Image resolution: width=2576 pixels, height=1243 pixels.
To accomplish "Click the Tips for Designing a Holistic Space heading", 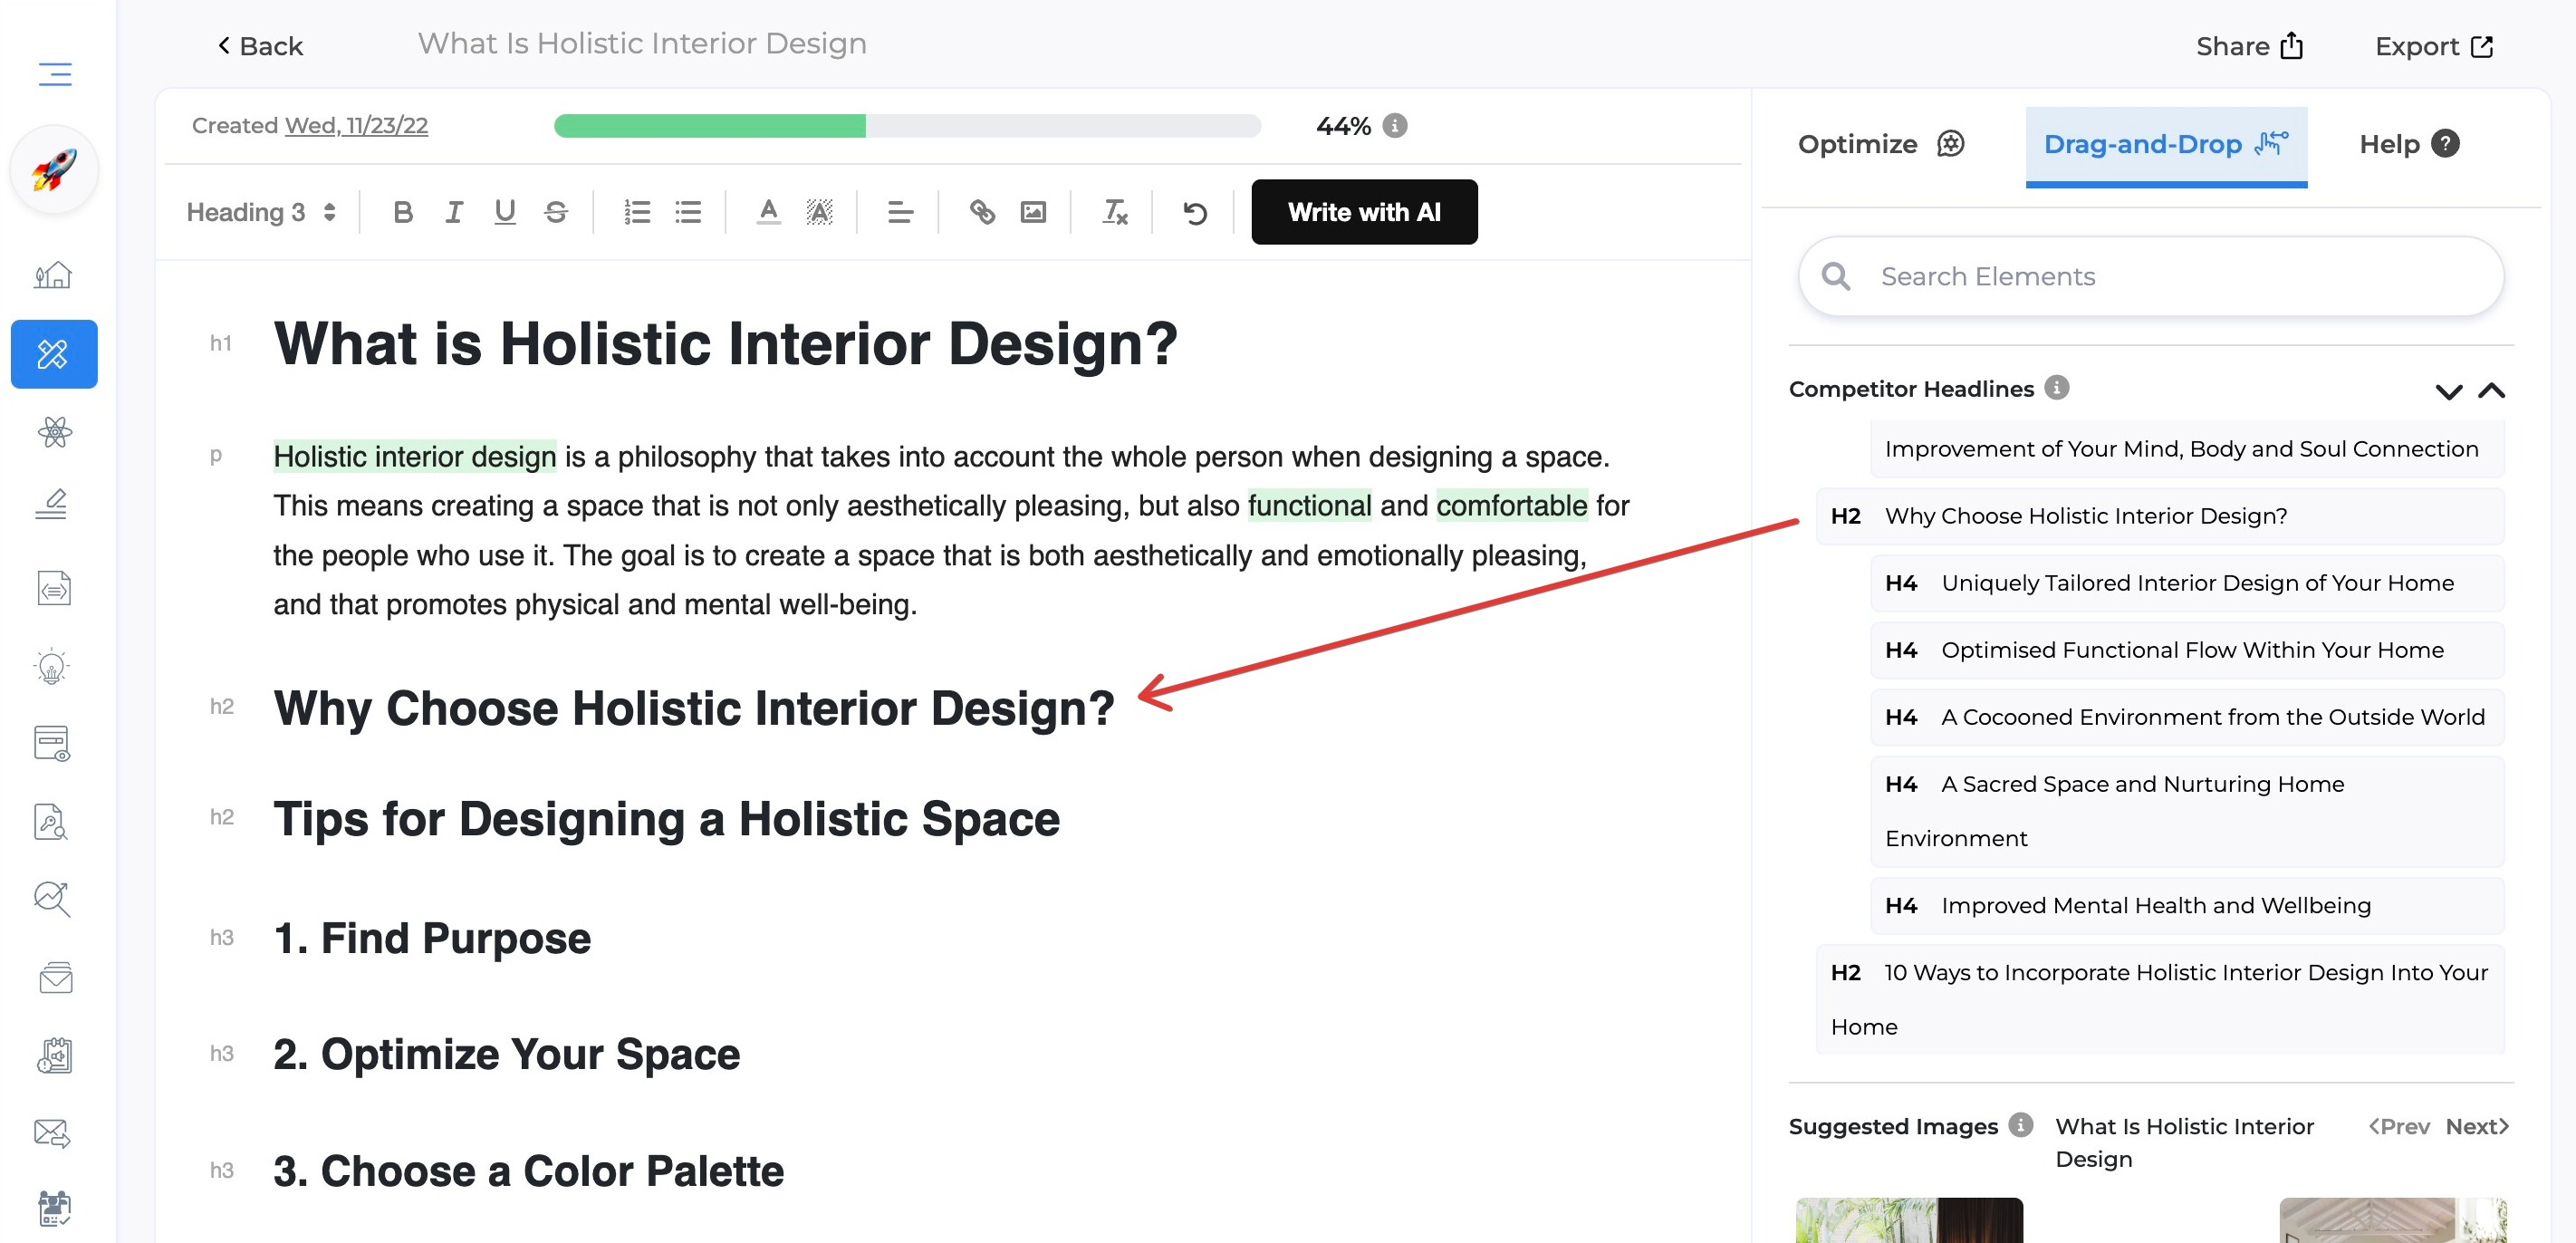I will click(666, 819).
